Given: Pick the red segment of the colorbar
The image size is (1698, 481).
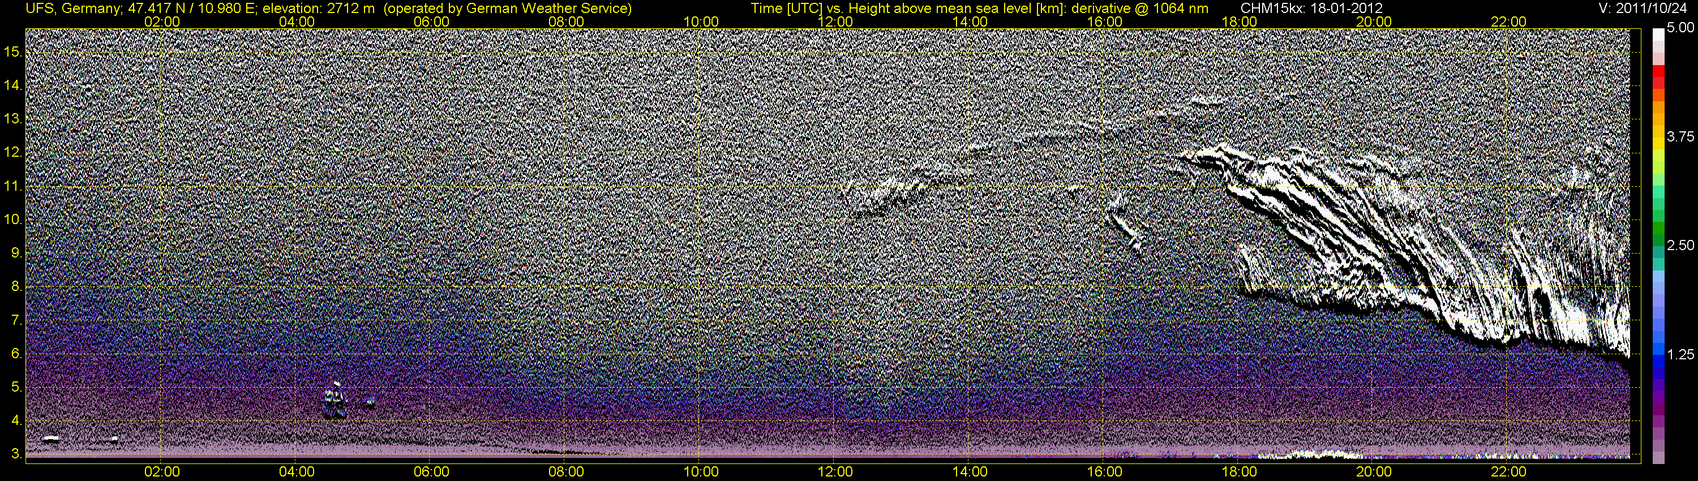Looking at the screenshot, I should (1658, 71).
